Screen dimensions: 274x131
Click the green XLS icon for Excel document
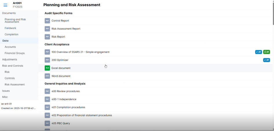(47, 68)
